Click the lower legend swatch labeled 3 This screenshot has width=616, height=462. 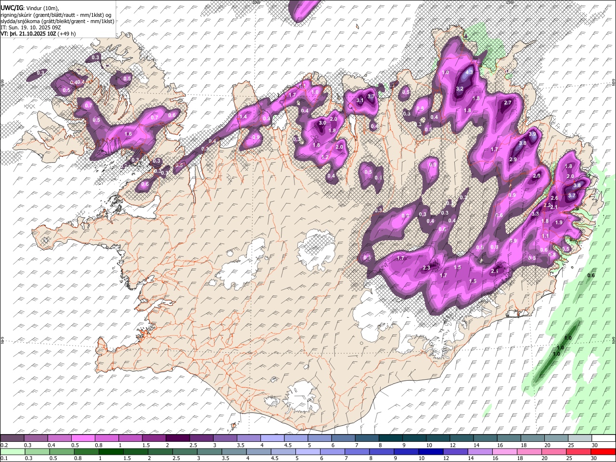pos(209,451)
